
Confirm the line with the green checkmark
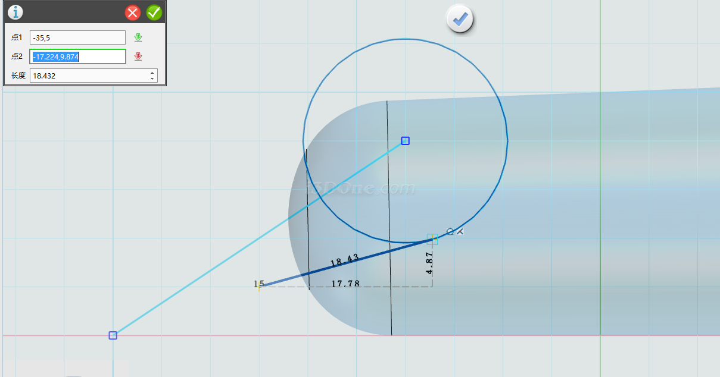[x=154, y=12]
